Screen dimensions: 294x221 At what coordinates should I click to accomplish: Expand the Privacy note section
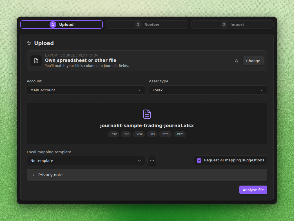[x=147, y=175]
